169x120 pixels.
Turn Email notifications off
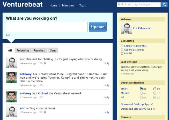pos(155,89)
